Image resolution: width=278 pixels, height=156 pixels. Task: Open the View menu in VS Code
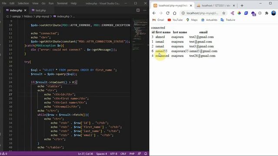click(x=35, y=3)
